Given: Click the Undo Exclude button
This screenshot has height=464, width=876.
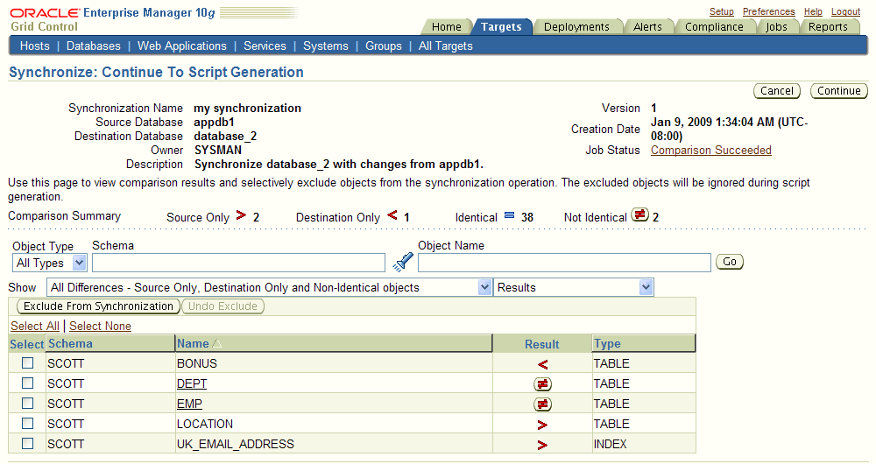Looking at the screenshot, I should [x=223, y=306].
